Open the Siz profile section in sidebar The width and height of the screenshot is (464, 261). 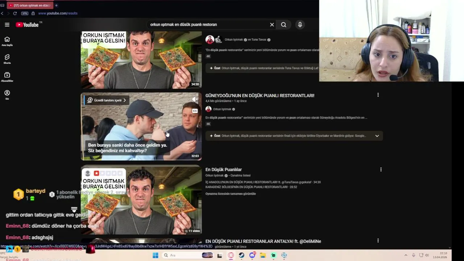pos(7,95)
